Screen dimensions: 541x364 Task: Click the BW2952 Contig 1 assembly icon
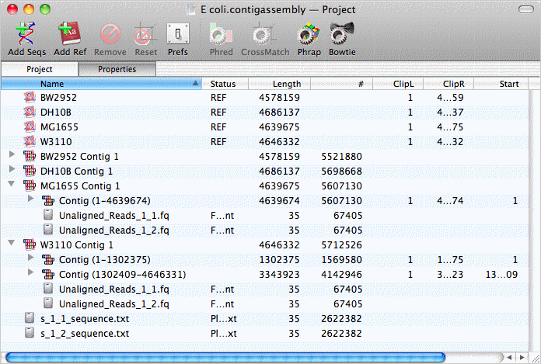(30, 156)
